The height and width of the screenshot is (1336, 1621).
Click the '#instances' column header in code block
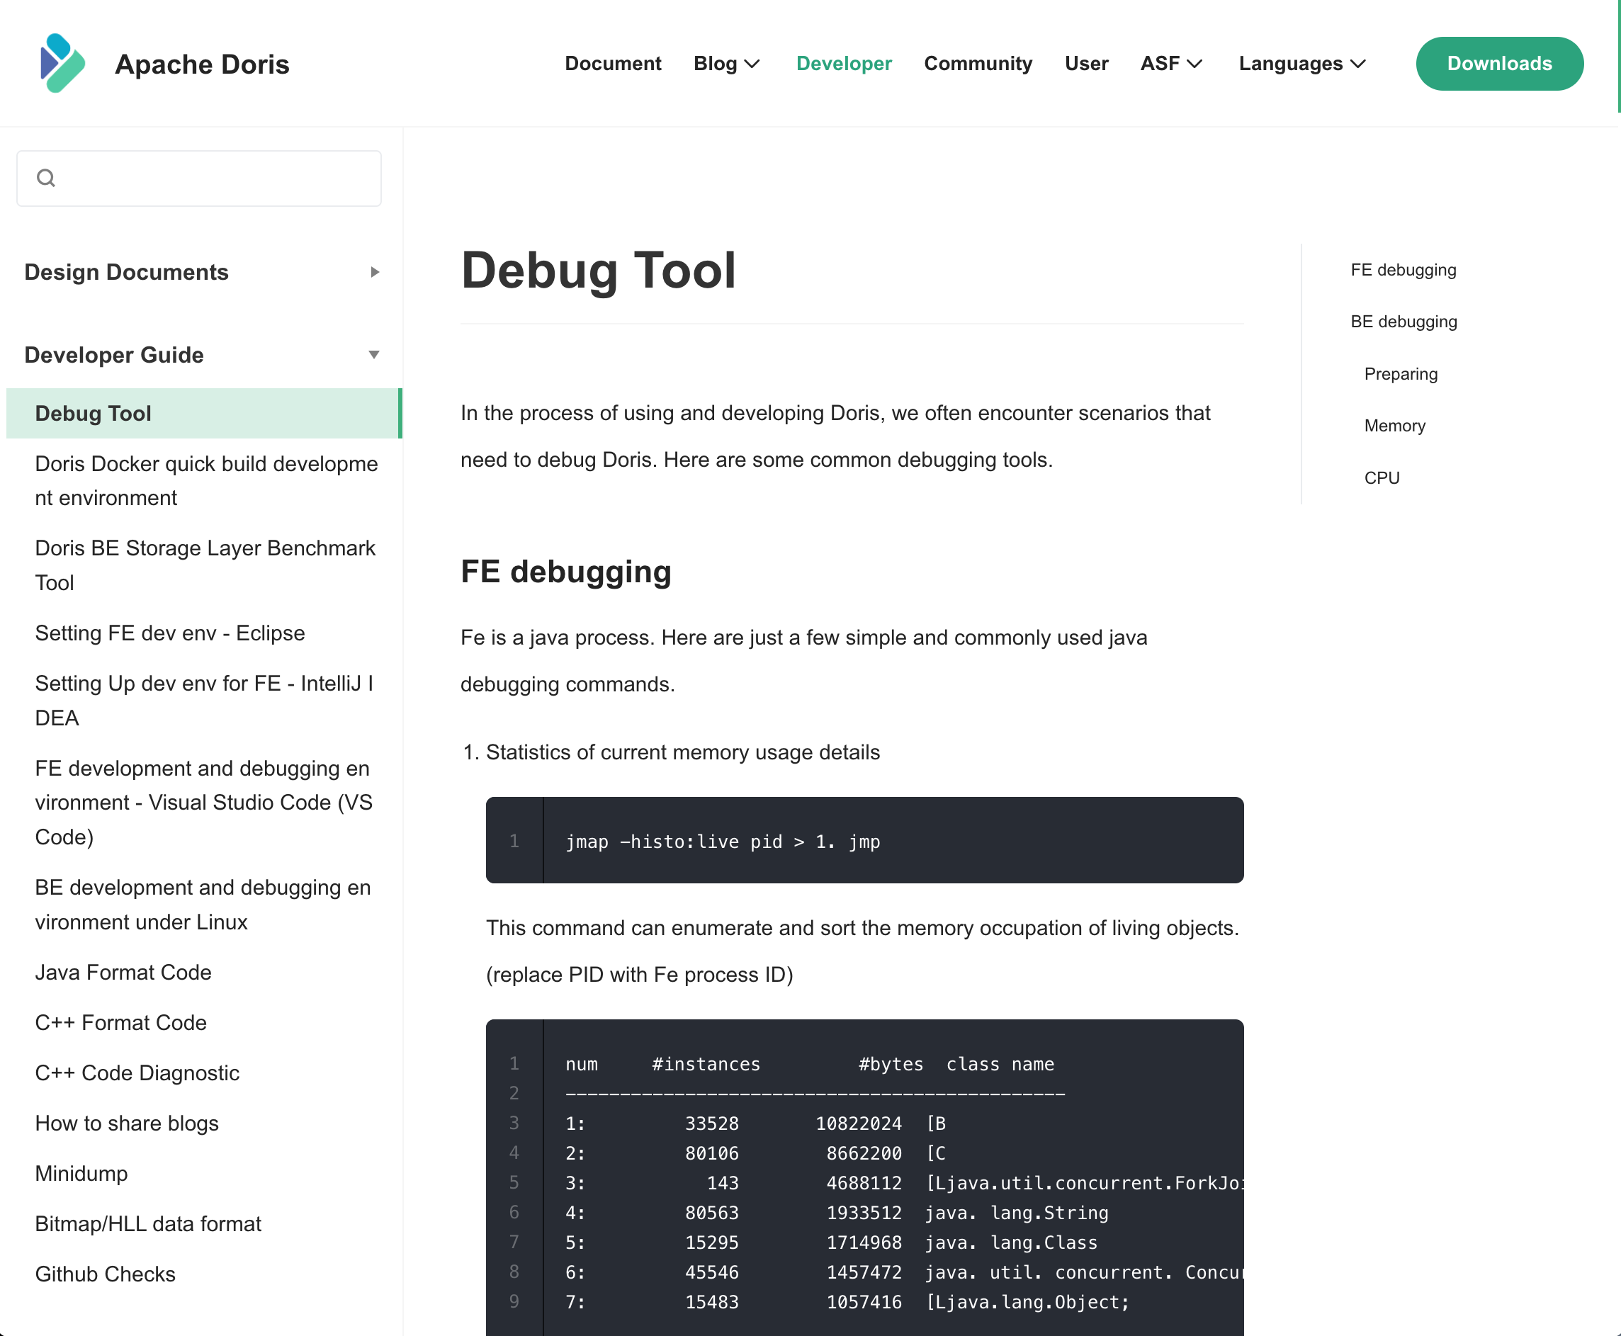(706, 1064)
